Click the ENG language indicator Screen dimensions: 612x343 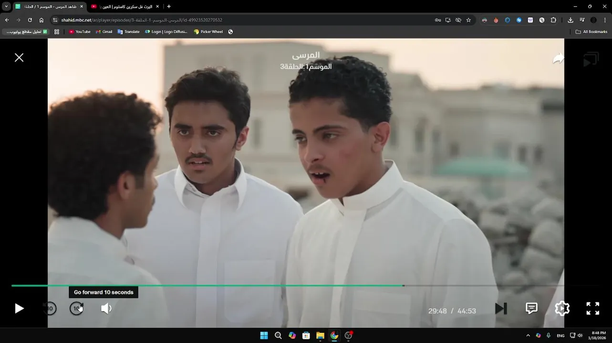click(x=560, y=335)
